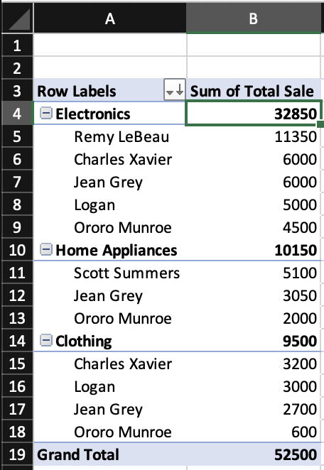The image size is (324, 470).
Task: Collapse the Clothing group
Action: [x=46, y=340]
